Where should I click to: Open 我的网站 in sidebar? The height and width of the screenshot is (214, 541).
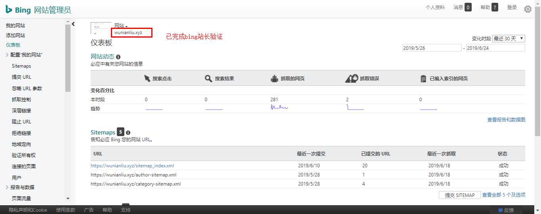tap(15, 25)
